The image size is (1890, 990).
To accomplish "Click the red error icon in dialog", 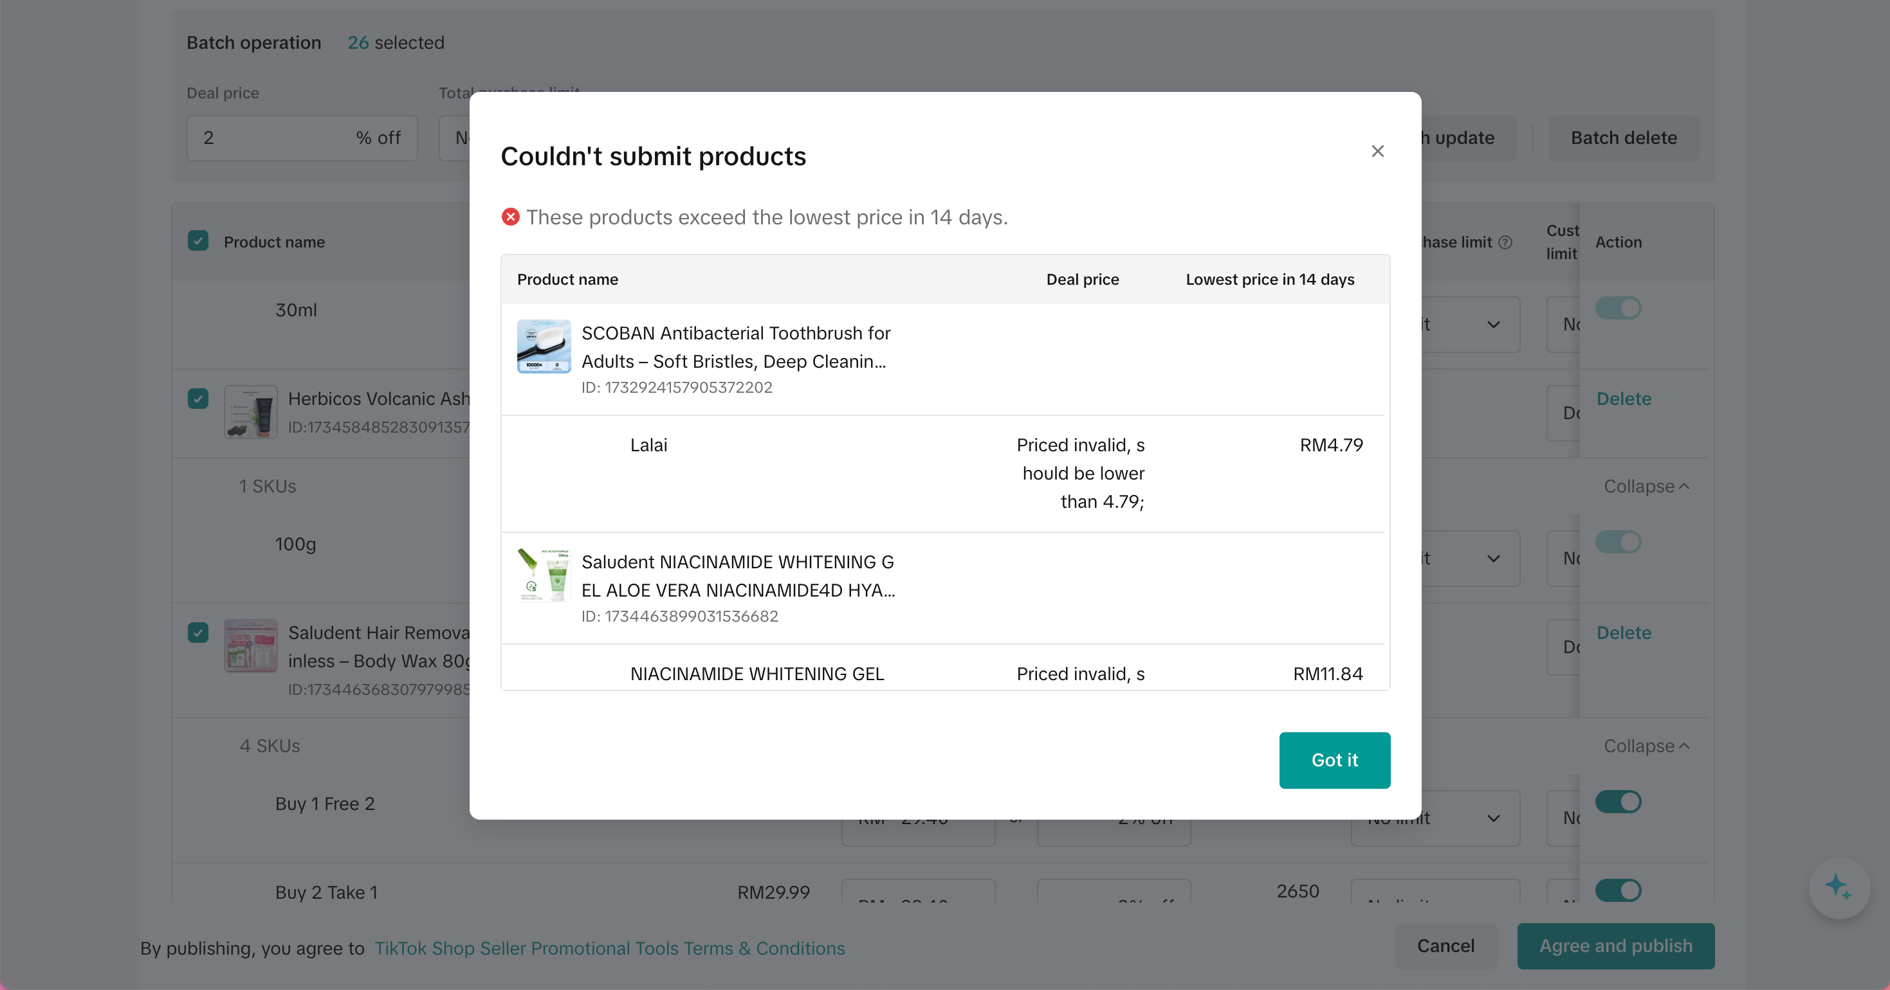I will point(511,217).
